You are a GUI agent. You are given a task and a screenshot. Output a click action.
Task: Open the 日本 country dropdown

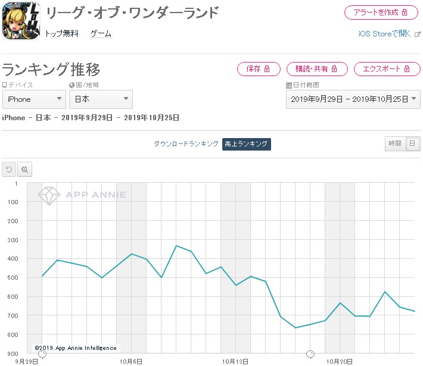[101, 99]
